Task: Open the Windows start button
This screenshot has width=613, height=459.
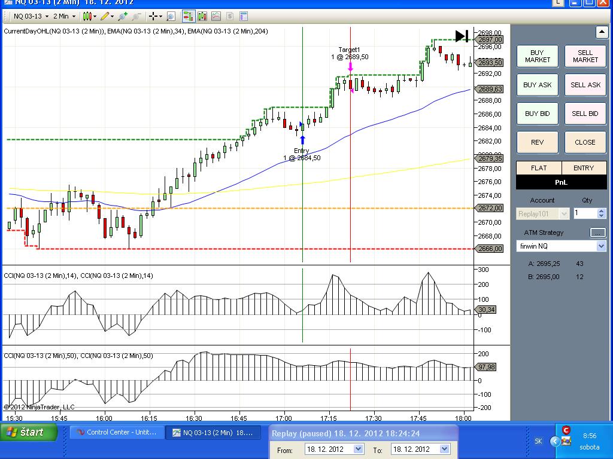Action: [29, 432]
